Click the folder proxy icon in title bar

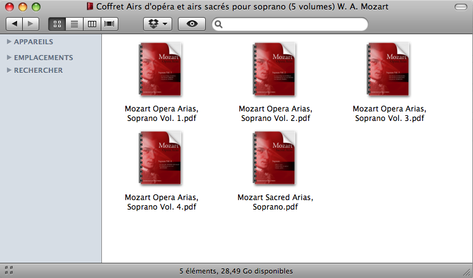89,7
